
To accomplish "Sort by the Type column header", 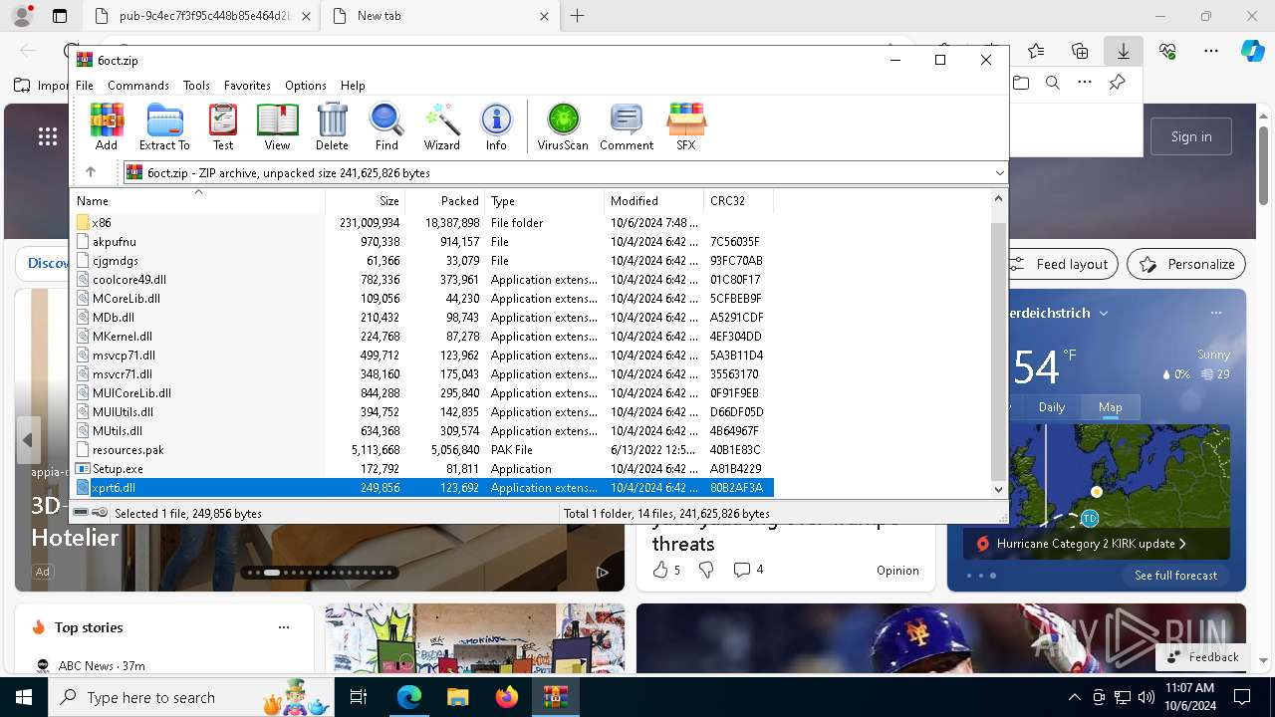I will coord(544,201).
